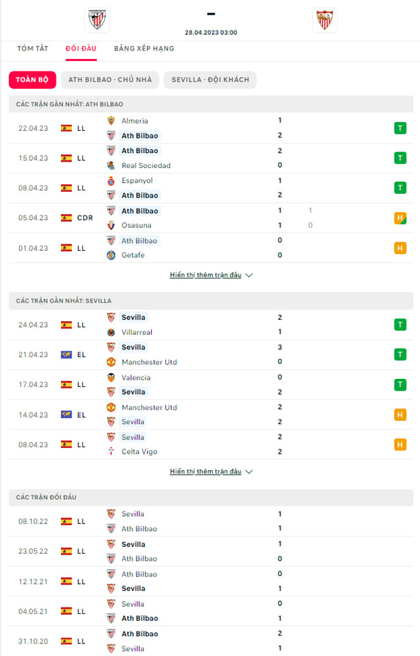420x656 pixels.
Task: Click the Valencia team logo
Action: point(111,378)
